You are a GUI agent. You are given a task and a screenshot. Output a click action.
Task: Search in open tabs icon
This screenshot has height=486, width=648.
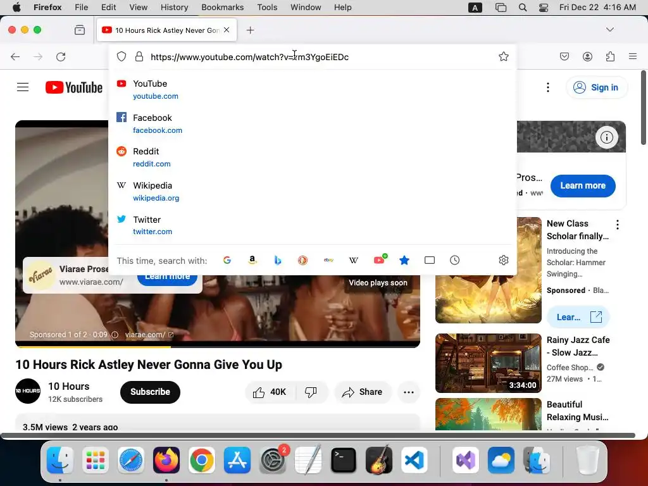click(430, 260)
